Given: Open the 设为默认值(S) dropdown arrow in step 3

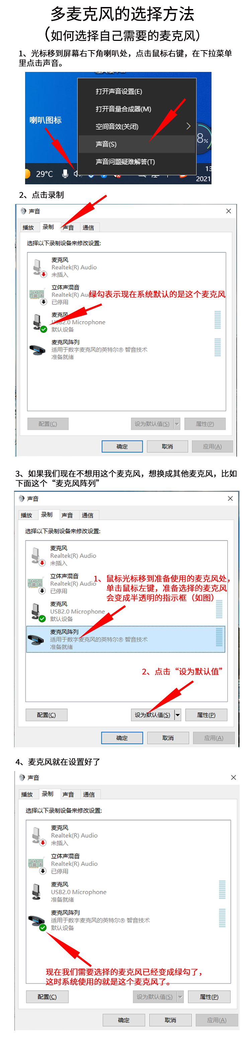Looking at the screenshot, I should click(x=177, y=715).
